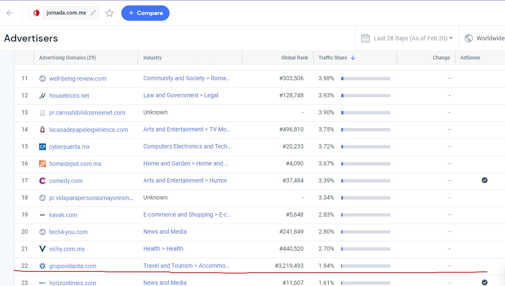Image resolution: width=505 pixels, height=286 pixels.
Task: Click the homedepot.com.mx orange favicon
Action: [42, 164]
